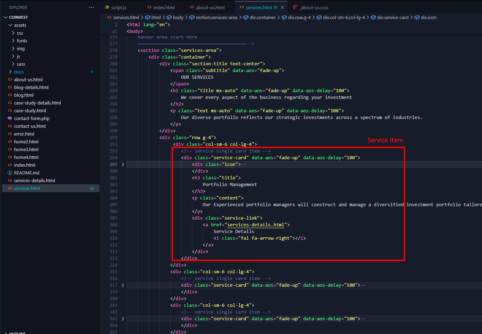Open case-study.html from the Explorer
Viewport: 482px width, 334px height.
(30, 111)
